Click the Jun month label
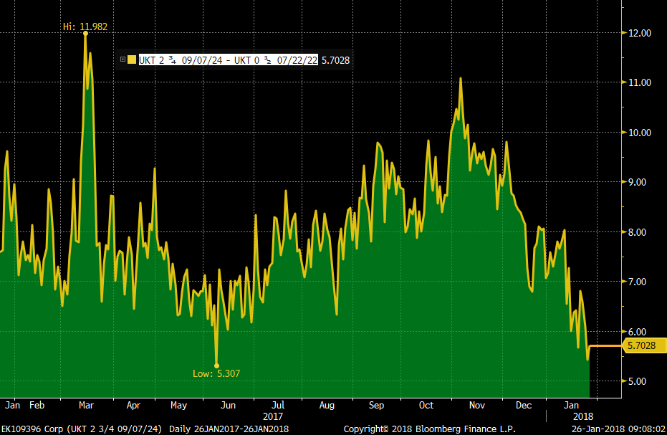Screen dimensions: 667x435 (228, 405)
